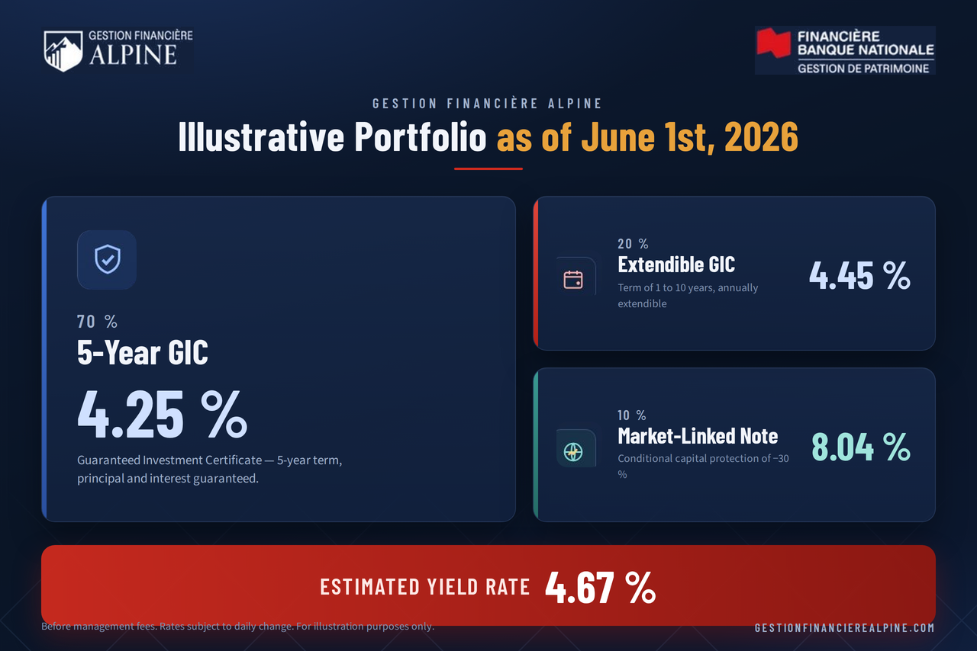Click the 'Before management fees' disclaimer text
Screen dimensions: 977x651
pos(238,627)
